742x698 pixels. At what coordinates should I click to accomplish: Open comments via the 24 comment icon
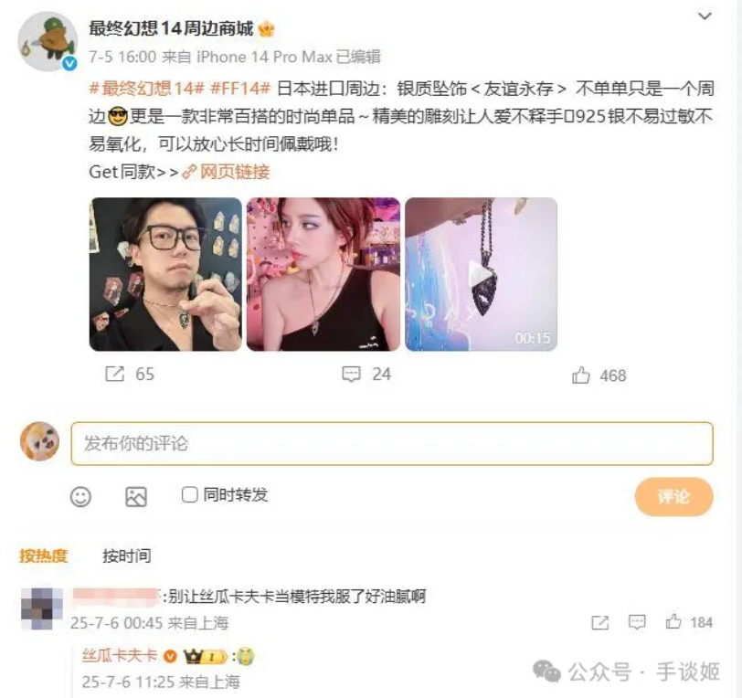coord(351,374)
